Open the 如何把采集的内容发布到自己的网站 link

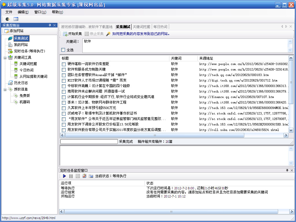140,34
